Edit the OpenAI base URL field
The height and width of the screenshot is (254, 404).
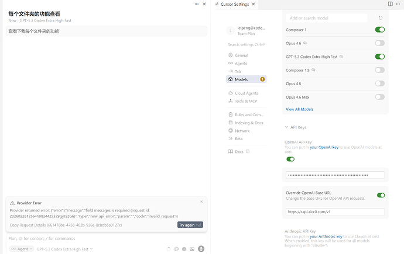tap(335, 212)
